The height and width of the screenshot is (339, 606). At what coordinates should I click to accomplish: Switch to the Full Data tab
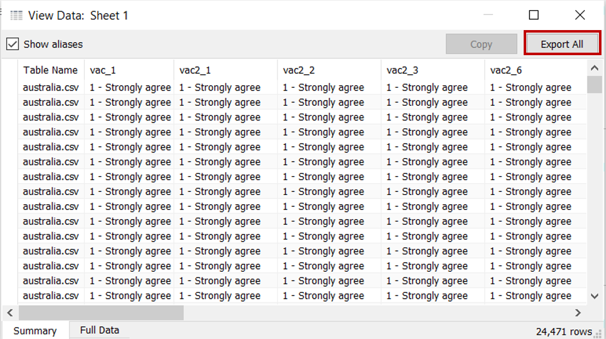99,330
